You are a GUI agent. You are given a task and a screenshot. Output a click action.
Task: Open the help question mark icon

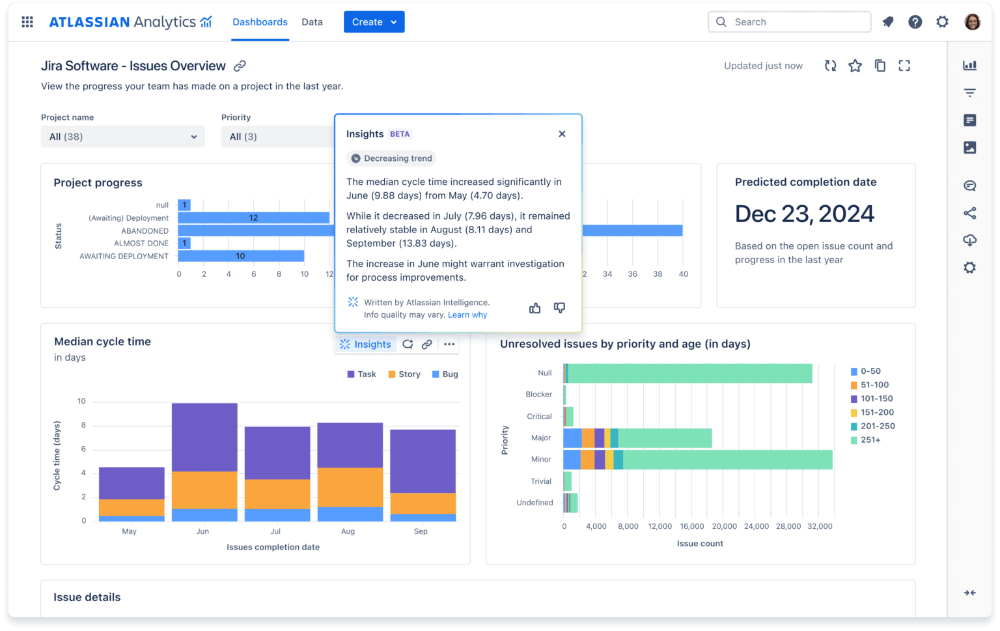click(x=915, y=22)
